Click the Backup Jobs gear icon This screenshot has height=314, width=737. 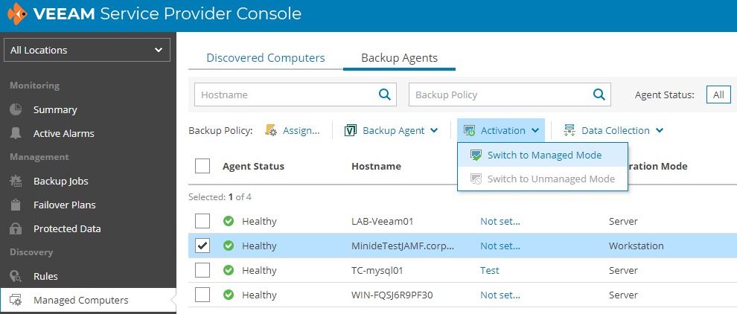point(16,181)
